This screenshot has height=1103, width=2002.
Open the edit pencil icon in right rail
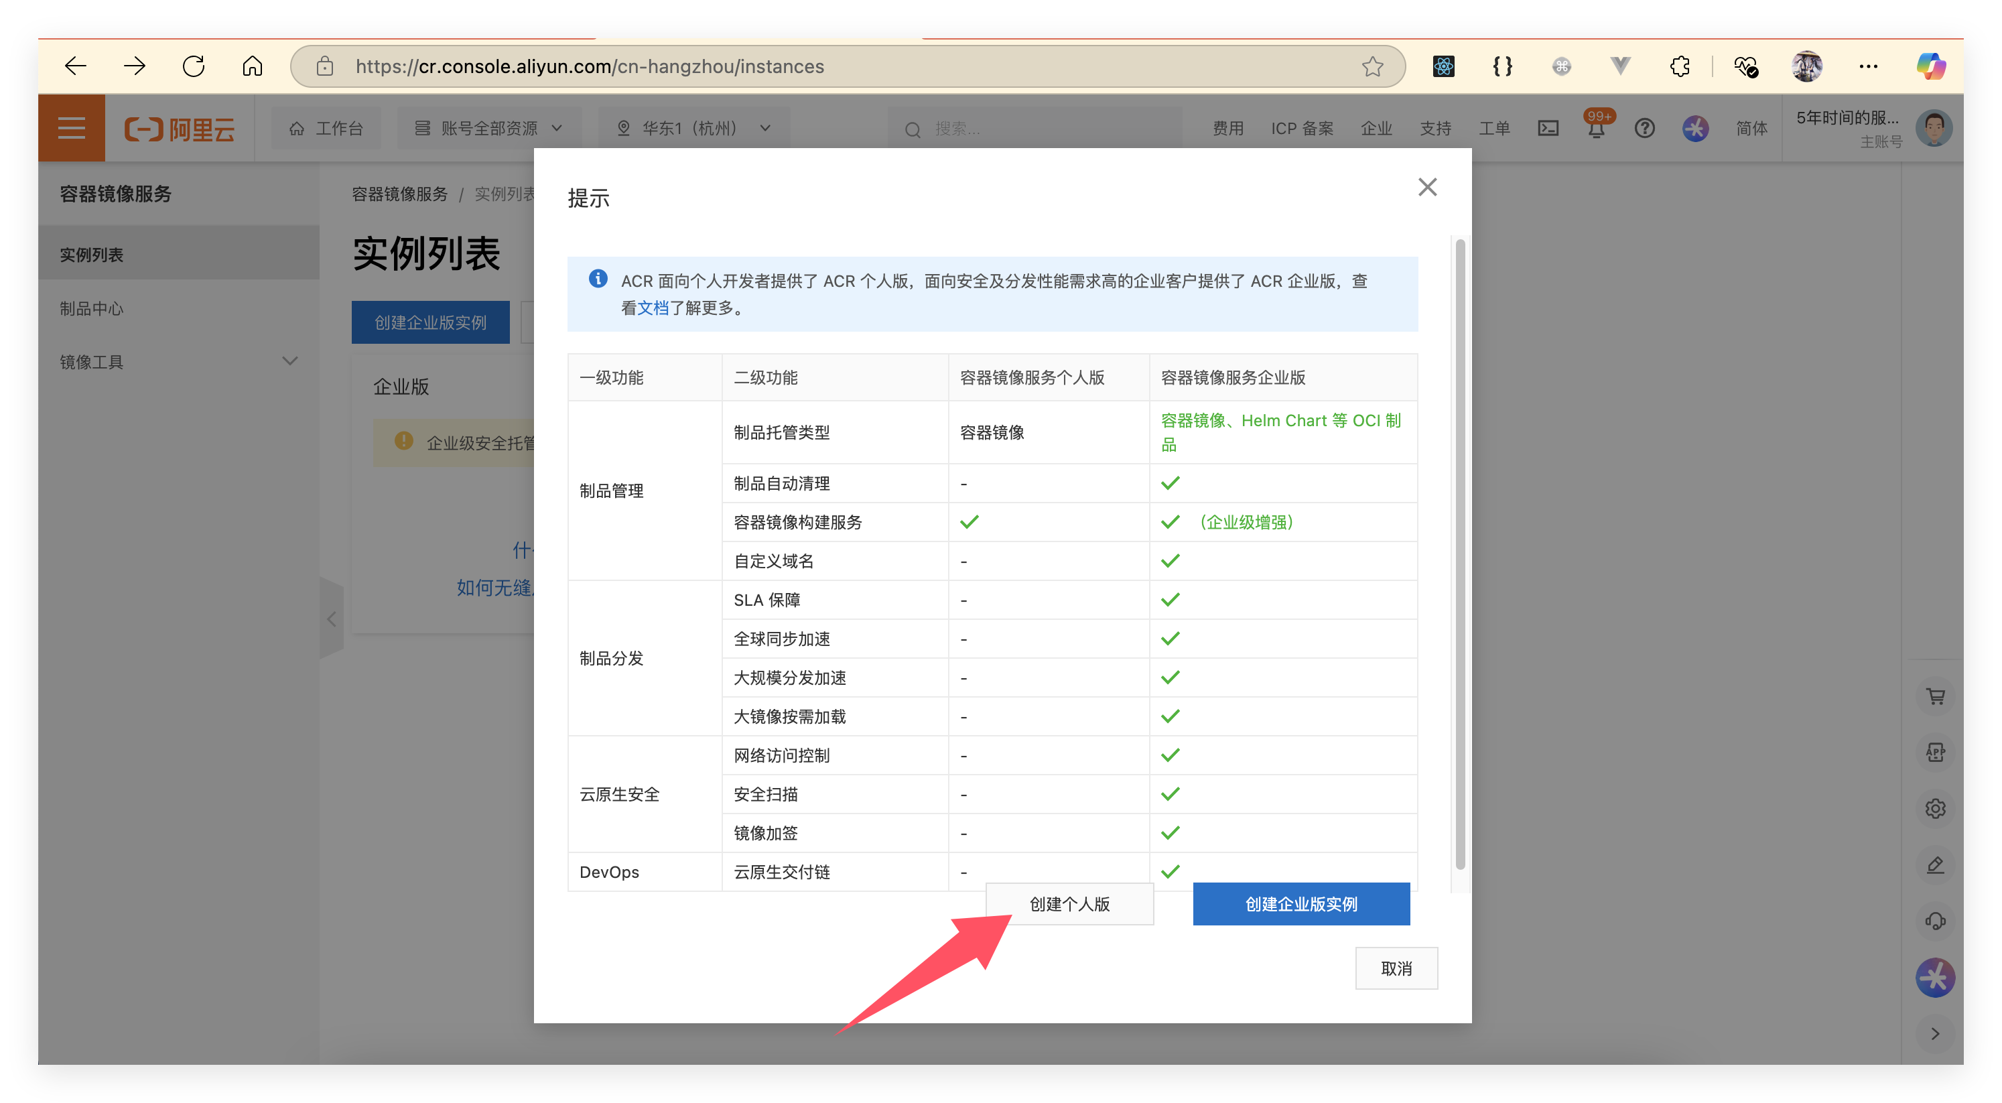(x=1935, y=865)
